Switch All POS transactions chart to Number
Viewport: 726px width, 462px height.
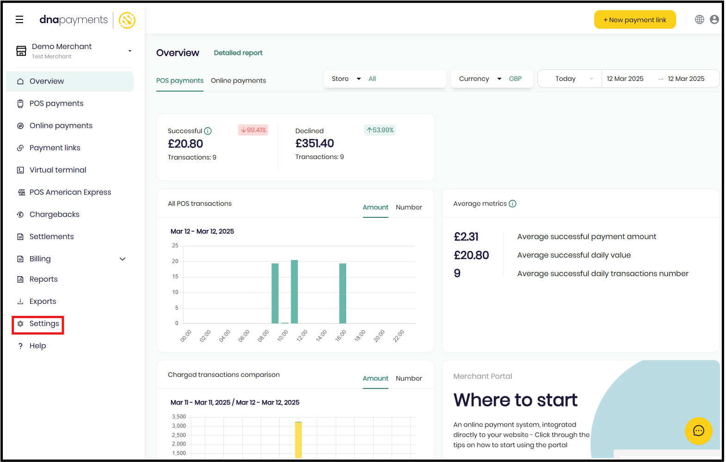409,207
